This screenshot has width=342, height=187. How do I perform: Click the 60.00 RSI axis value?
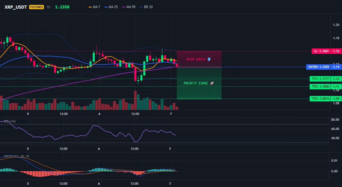pyautogui.click(x=335, y=129)
